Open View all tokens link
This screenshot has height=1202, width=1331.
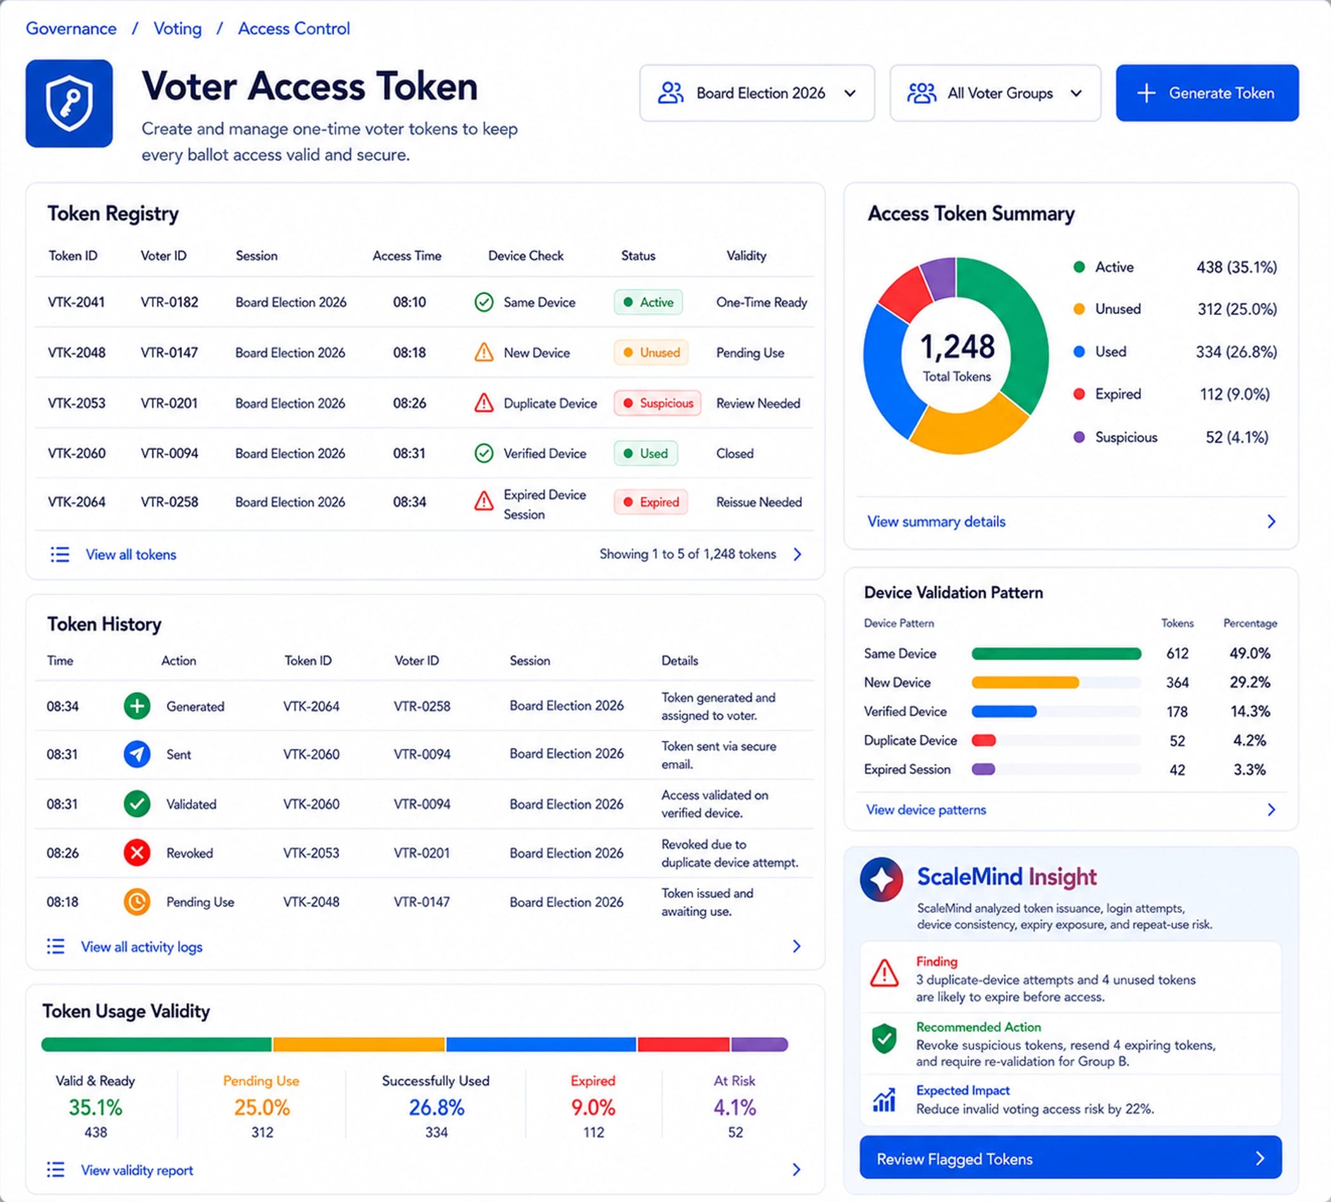(x=131, y=555)
